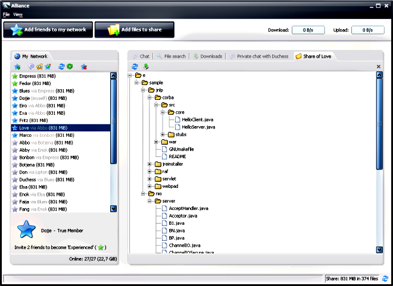Click the remove friend star with red X icon
The height and width of the screenshot is (286, 393).
(84, 67)
